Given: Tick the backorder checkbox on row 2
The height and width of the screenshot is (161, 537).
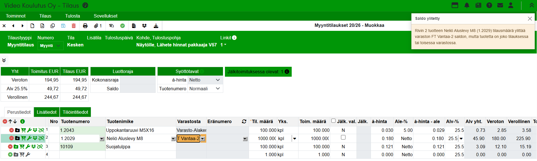Looking at the screenshot, I should (x=343, y=137).
